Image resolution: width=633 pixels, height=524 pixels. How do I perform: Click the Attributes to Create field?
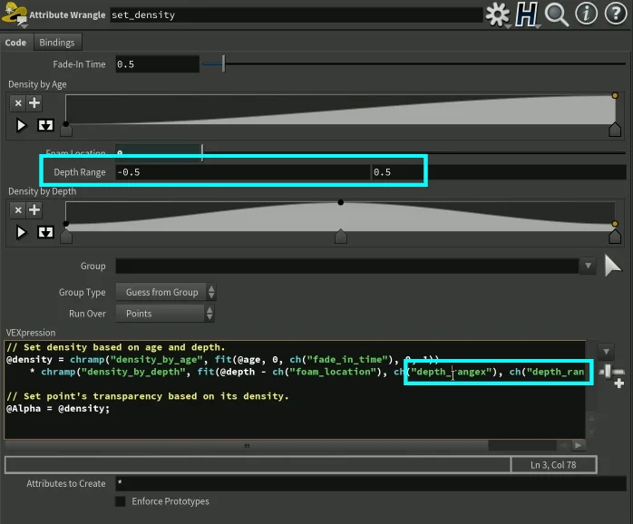pyautogui.click(x=371, y=483)
